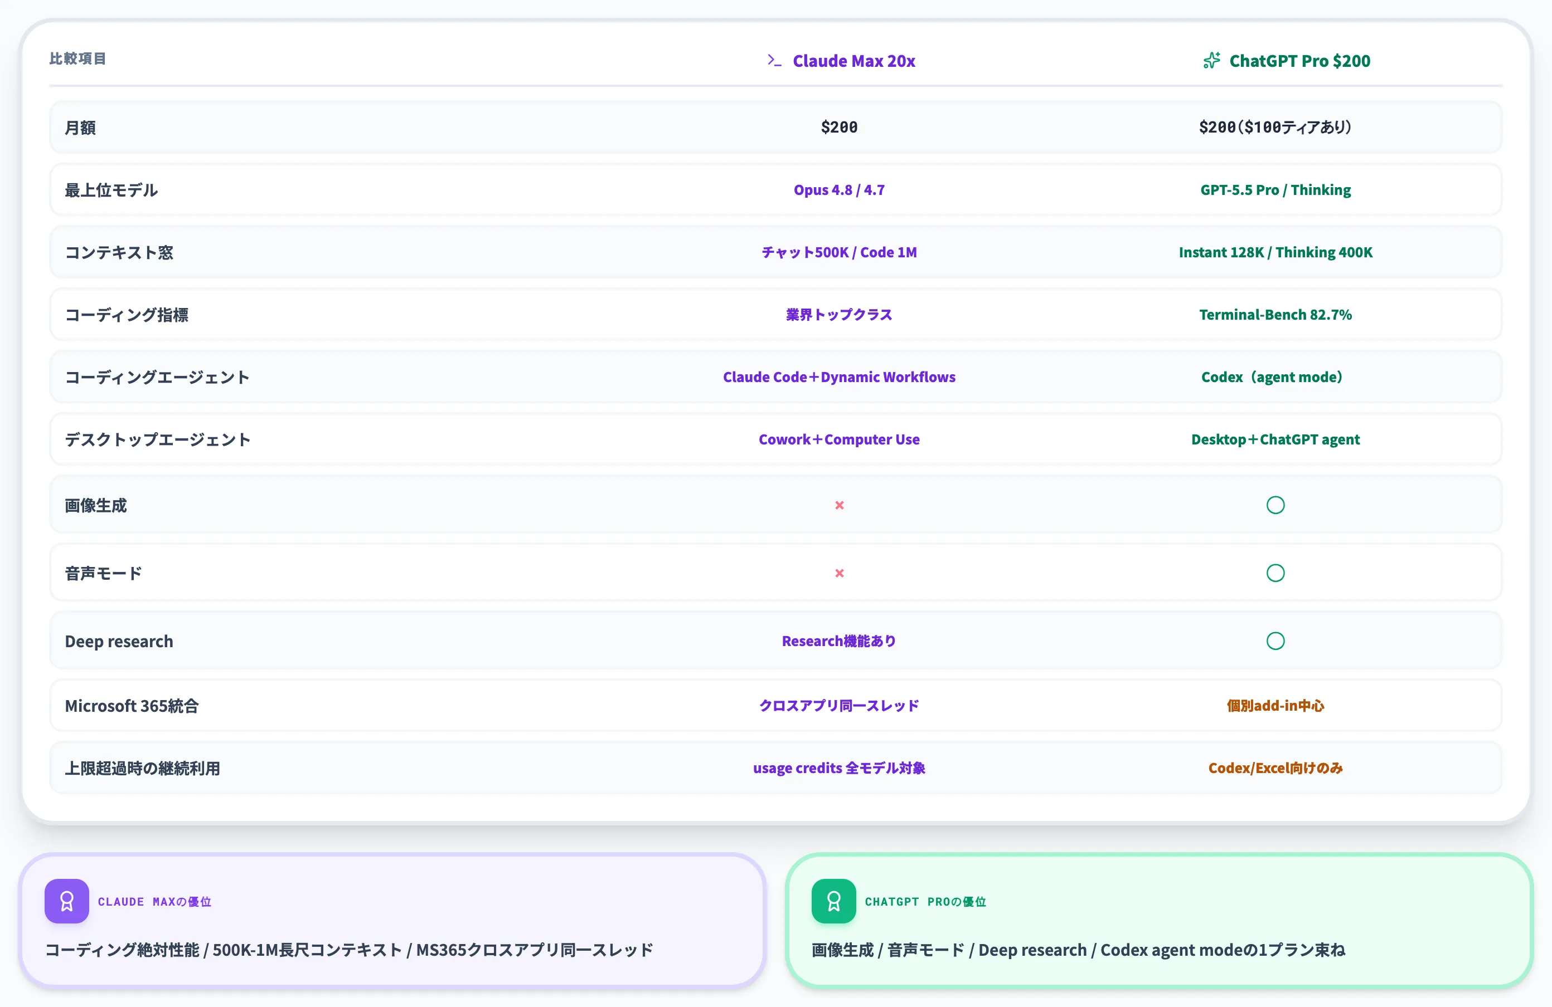Image resolution: width=1552 pixels, height=1007 pixels.
Task: Select the 個別add-in中心 cell
Action: (1275, 706)
